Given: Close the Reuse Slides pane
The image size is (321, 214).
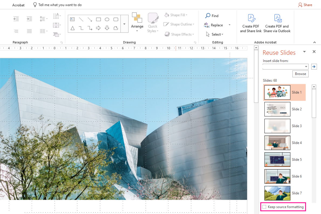Looking at the screenshot, I should [x=314, y=52].
